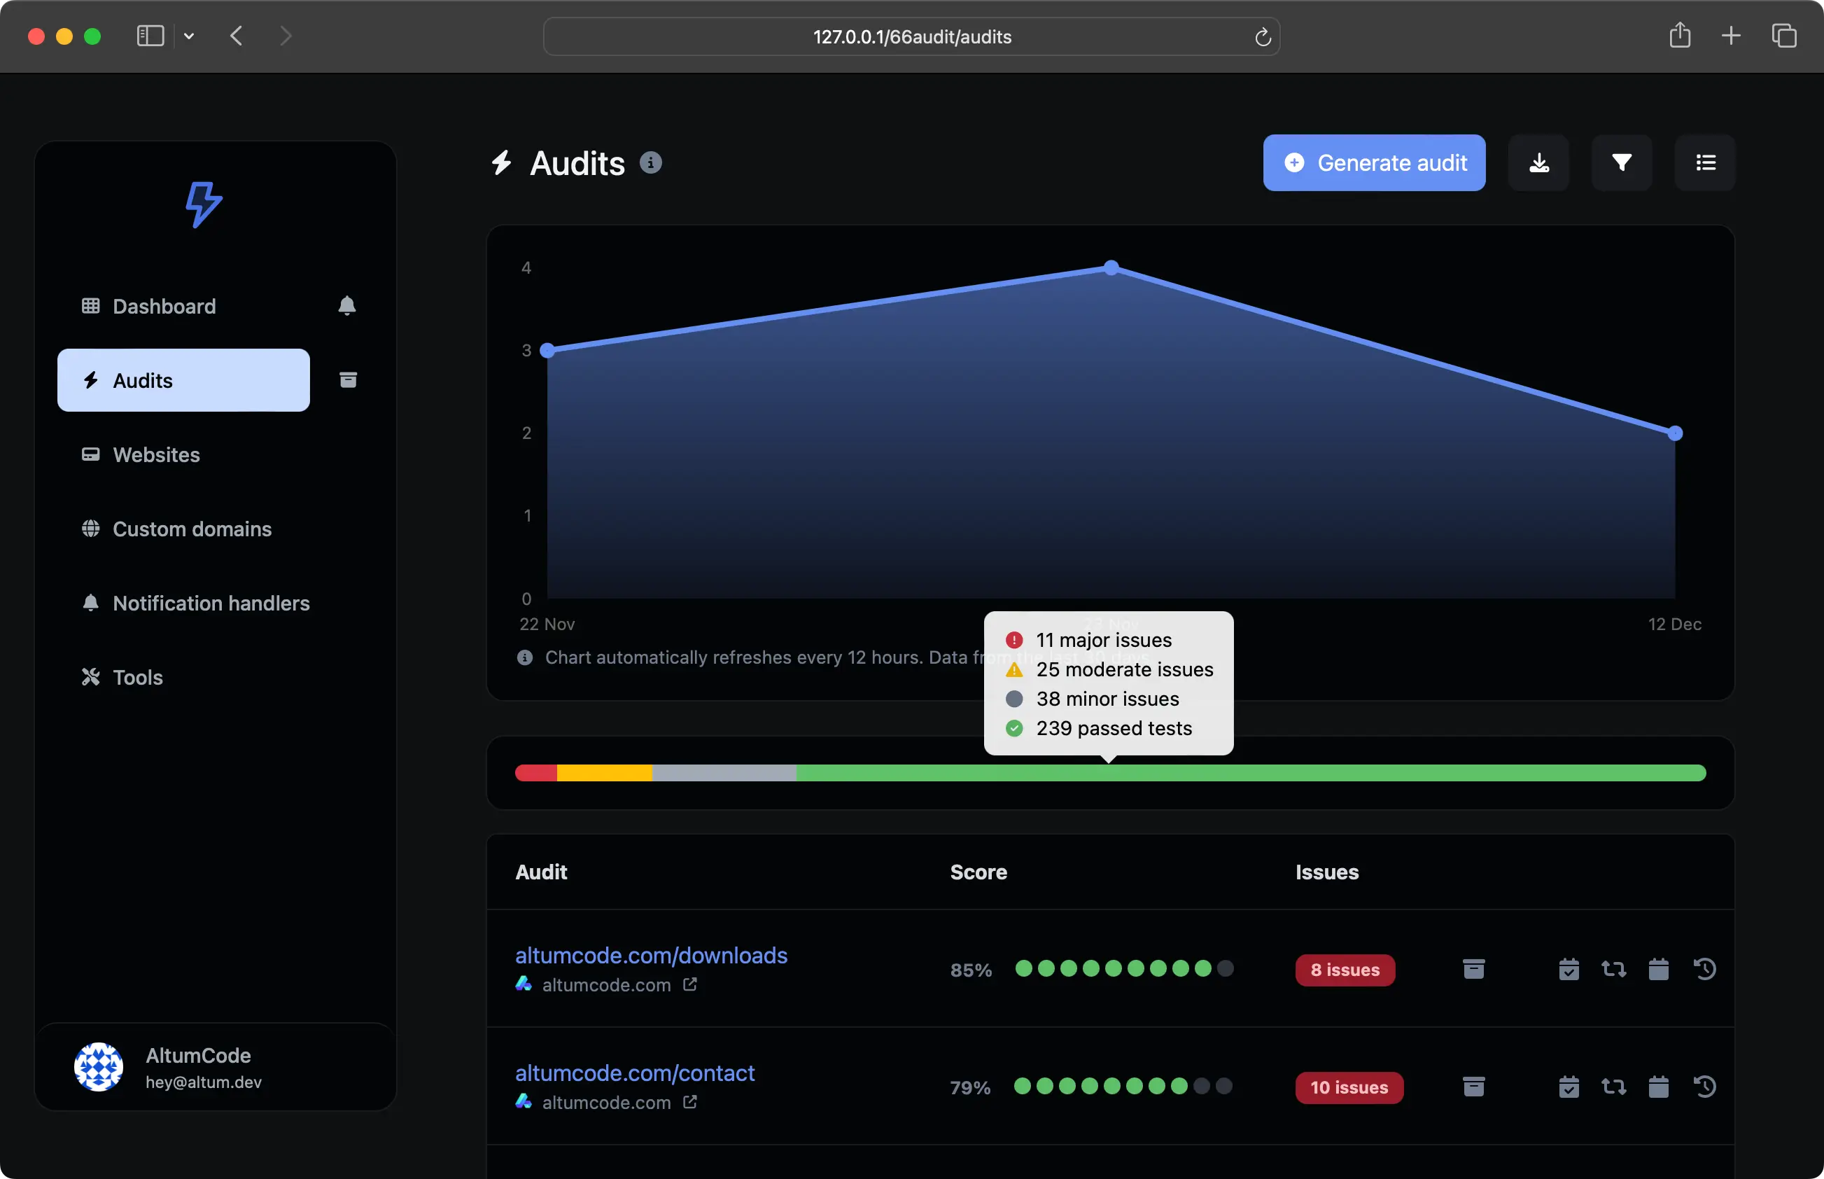1824x1179 pixels.
Task: Go to Websites in sidebar
Action: point(156,455)
